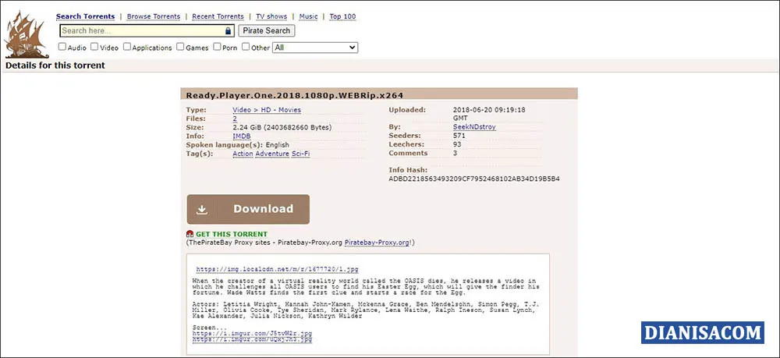Click the download arrow icon on Download button
The width and height of the screenshot is (780, 358).
[201, 209]
